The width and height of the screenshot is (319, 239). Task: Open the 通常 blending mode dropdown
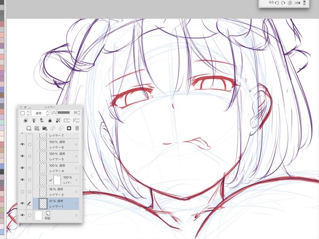[x=40, y=113]
